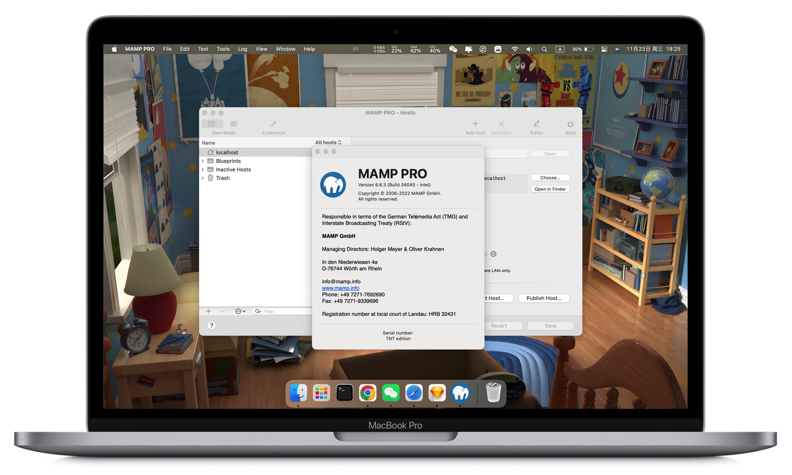Click the Save button
Screen dimensions: 792x475
(550, 326)
